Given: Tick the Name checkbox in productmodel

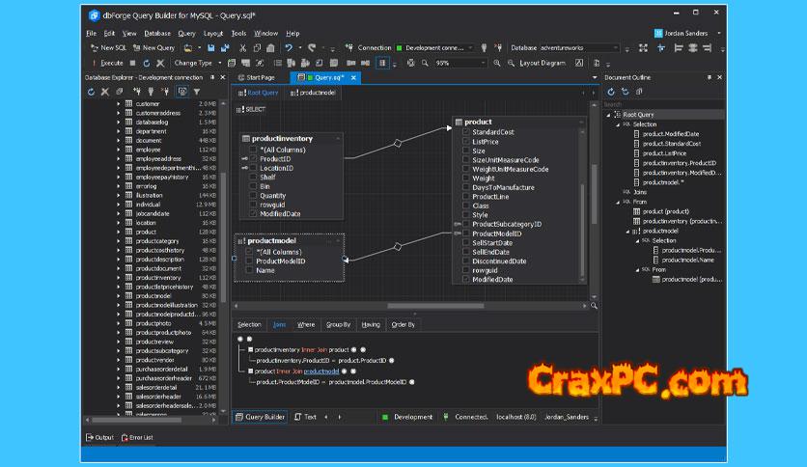Looking at the screenshot, I should coord(249,271).
